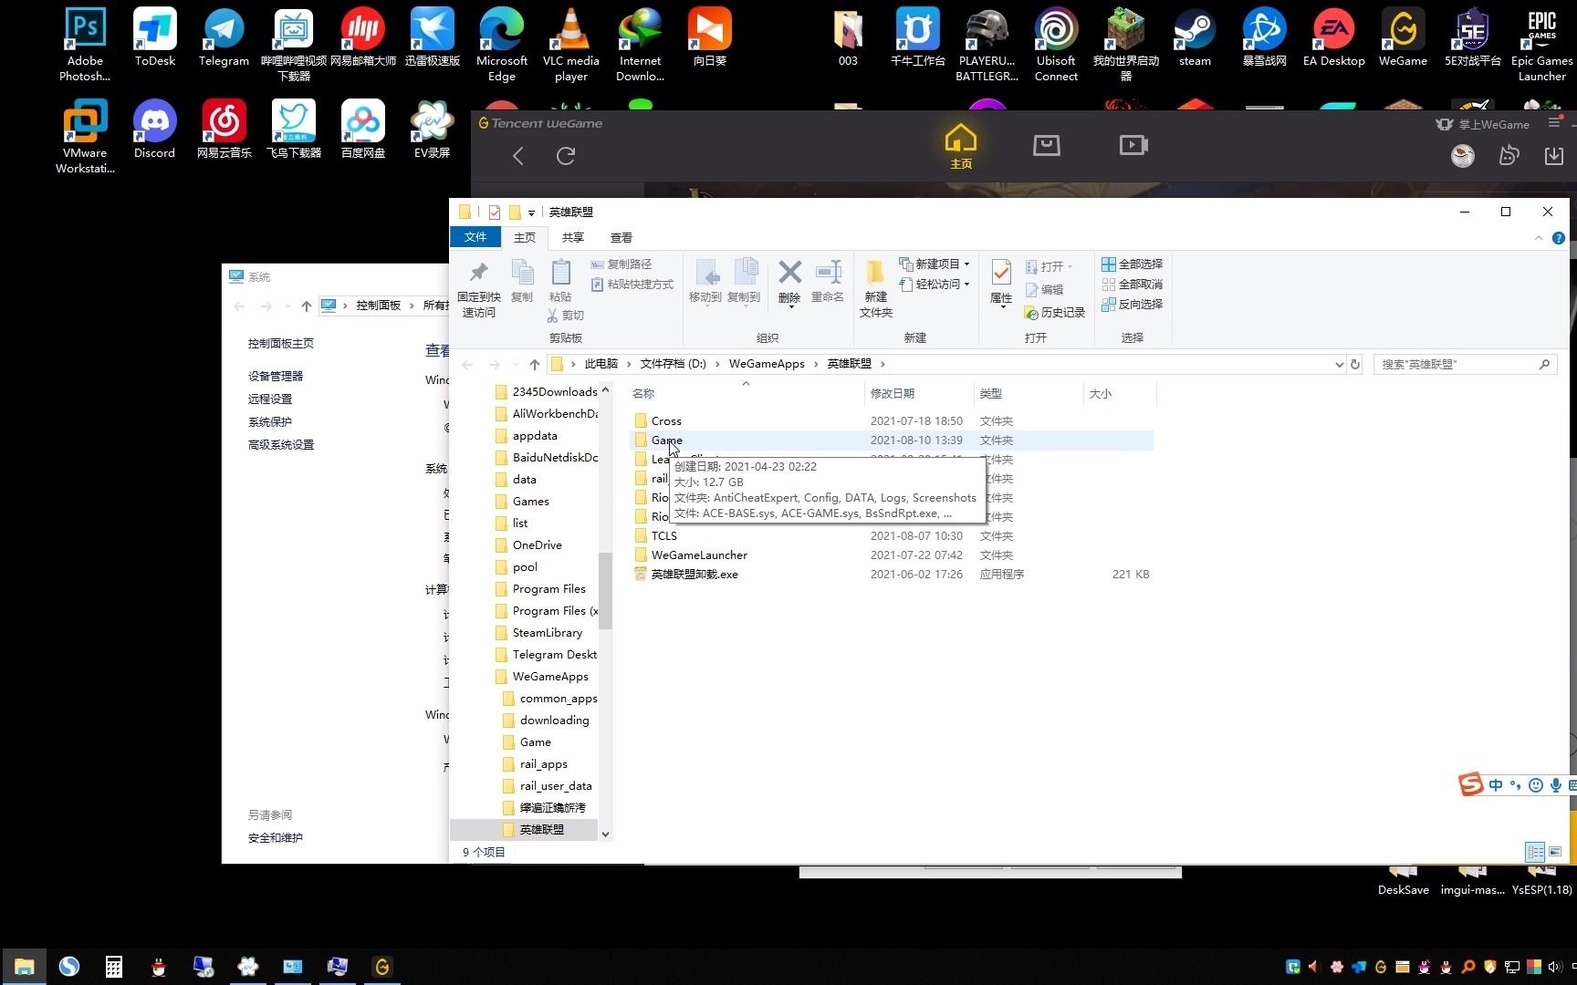Image resolution: width=1577 pixels, height=985 pixels.
Task: Click Up one level arrow in Explorer
Action: click(535, 364)
